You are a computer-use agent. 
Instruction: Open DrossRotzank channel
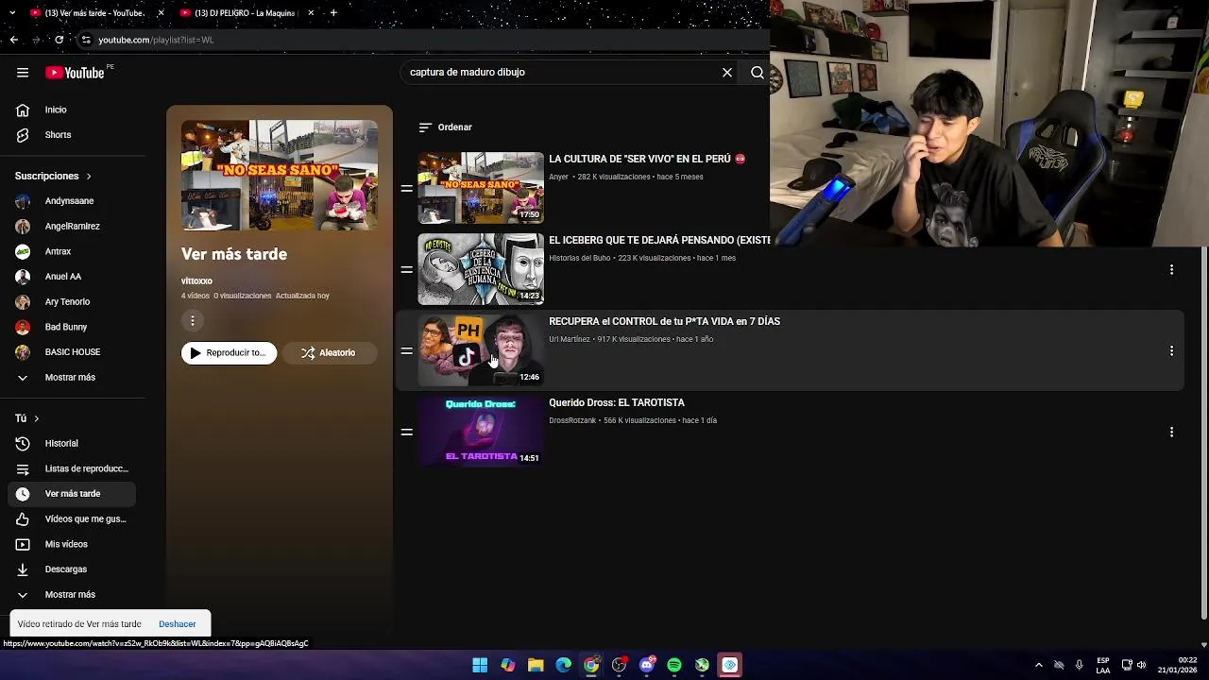tap(572, 421)
